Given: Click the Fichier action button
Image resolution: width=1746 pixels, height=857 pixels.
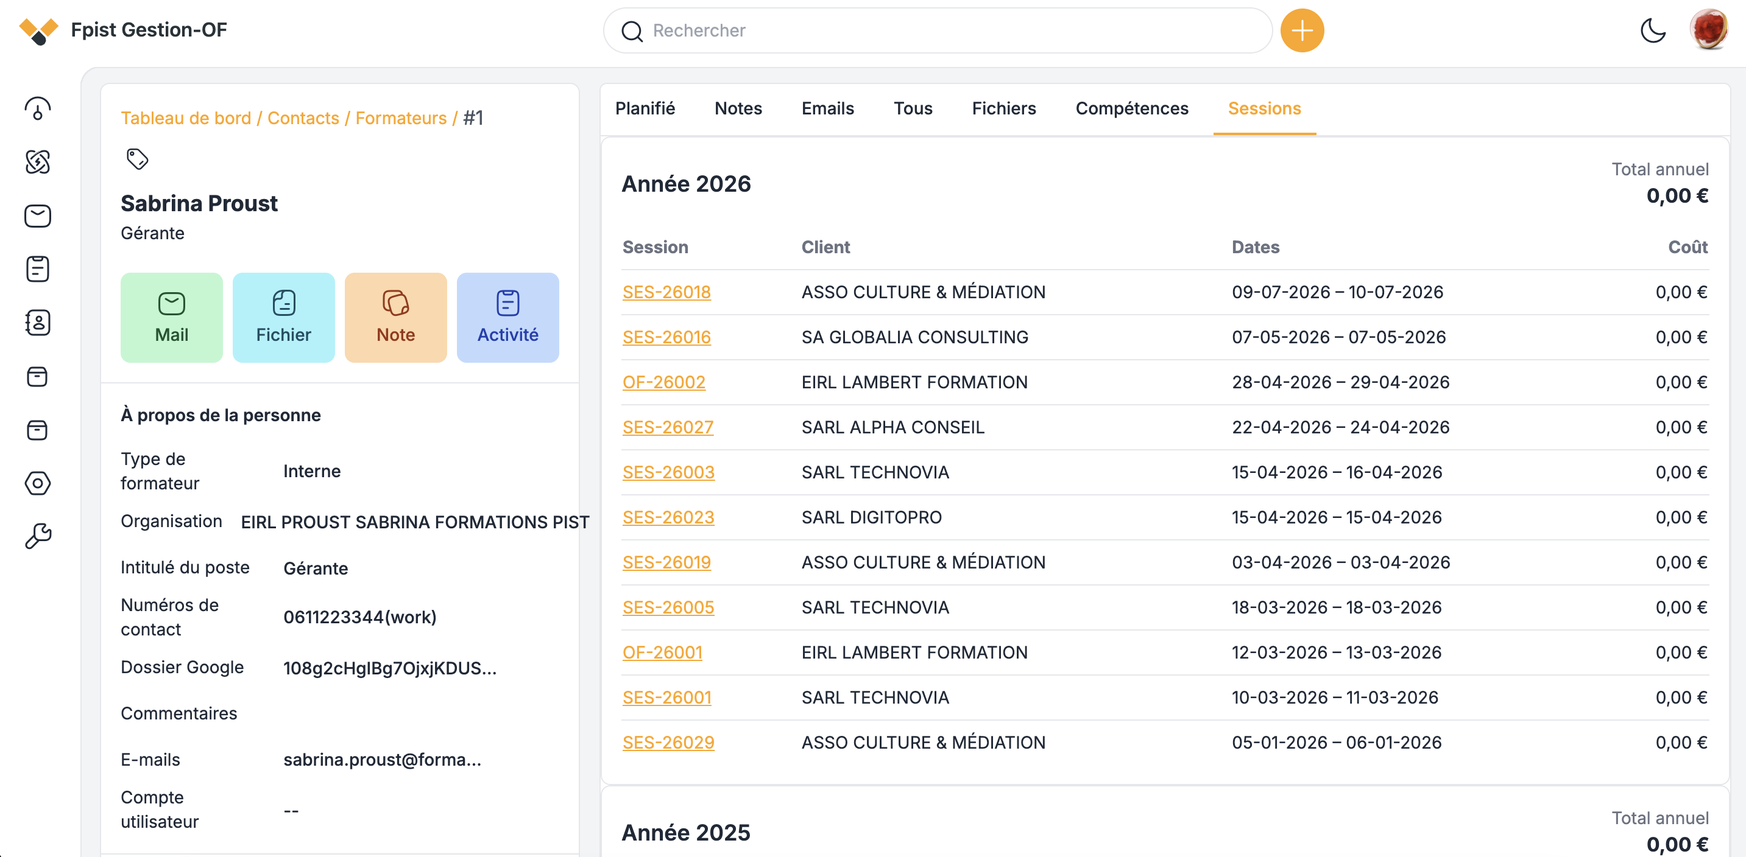Looking at the screenshot, I should tap(283, 318).
